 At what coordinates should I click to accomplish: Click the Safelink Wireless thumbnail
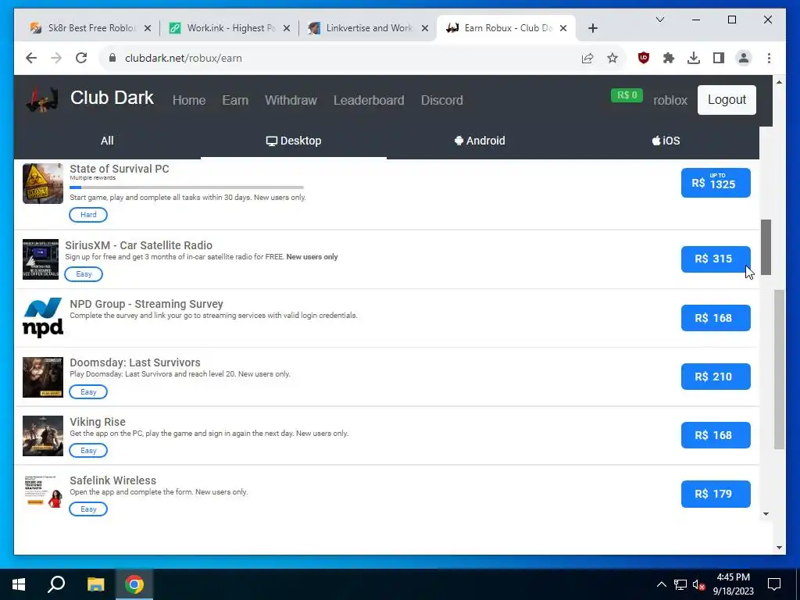point(43,492)
